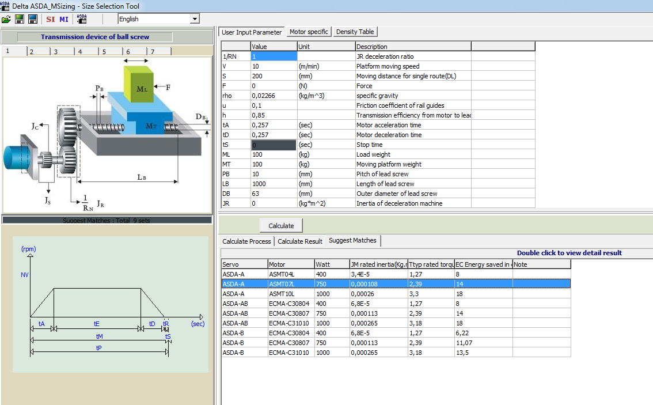Select transmission device tab 6
This screenshot has width=653, height=405.
pyautogui.click(x=135, y=52)
